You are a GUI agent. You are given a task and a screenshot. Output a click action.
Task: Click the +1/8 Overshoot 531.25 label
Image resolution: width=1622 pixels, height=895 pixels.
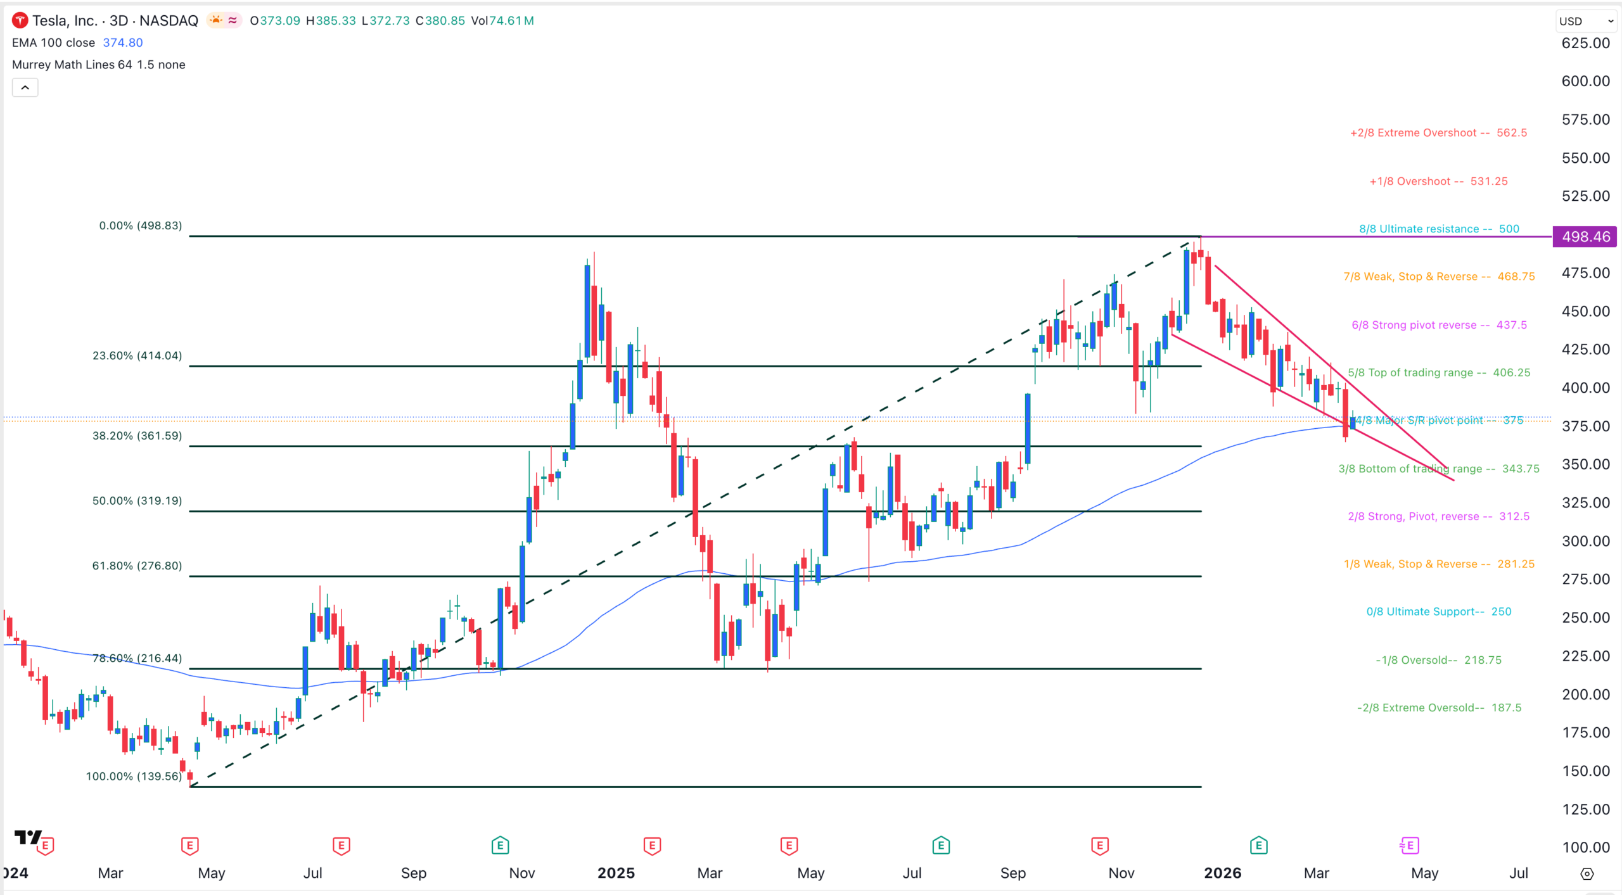point(1438,181)
